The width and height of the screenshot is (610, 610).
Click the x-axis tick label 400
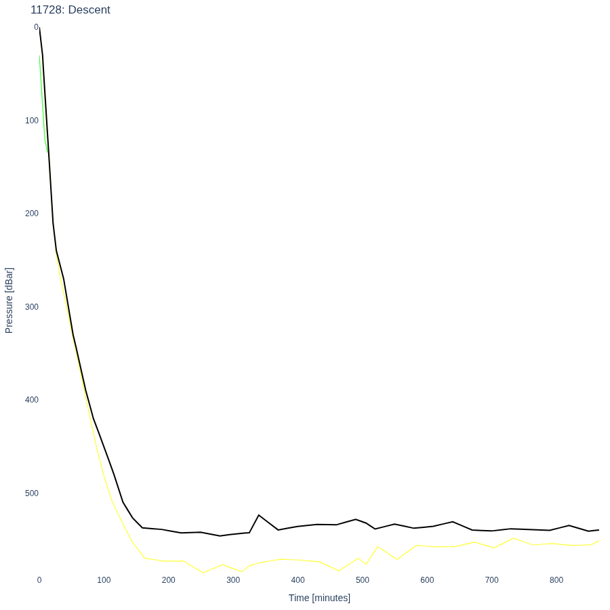(x=298, y=580)
